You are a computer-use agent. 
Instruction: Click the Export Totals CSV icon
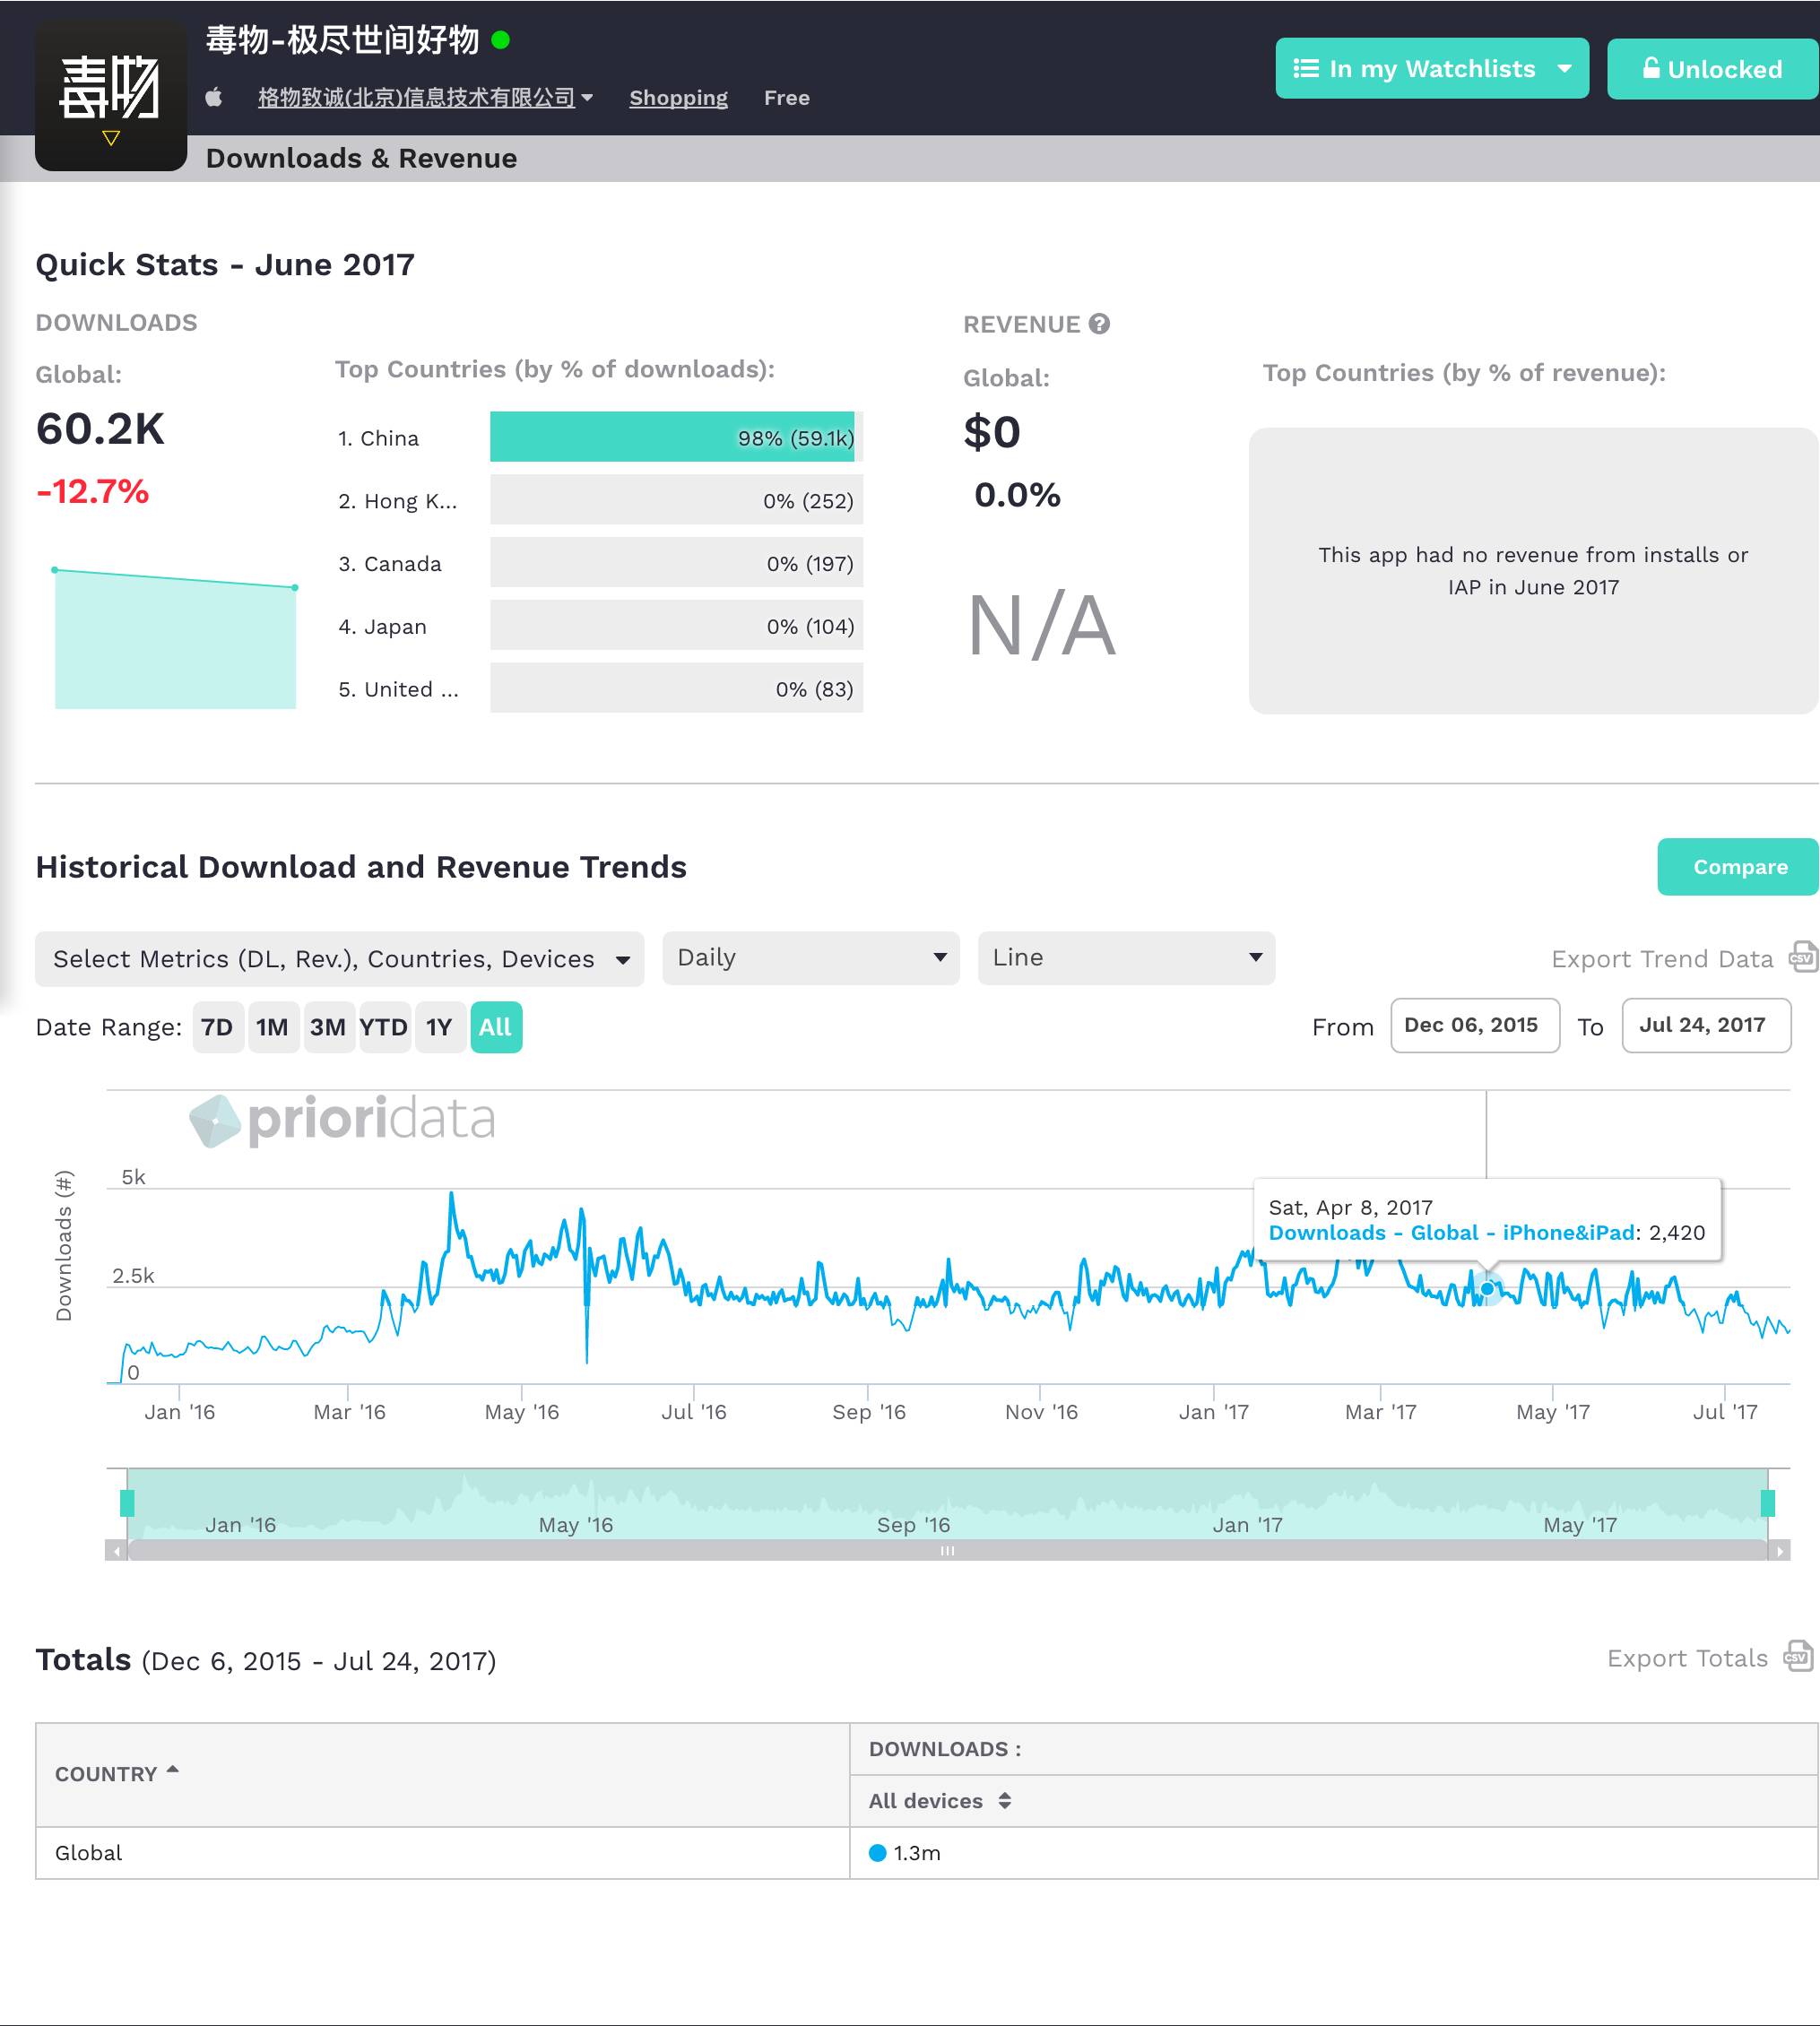(x=1798, y=1656)
